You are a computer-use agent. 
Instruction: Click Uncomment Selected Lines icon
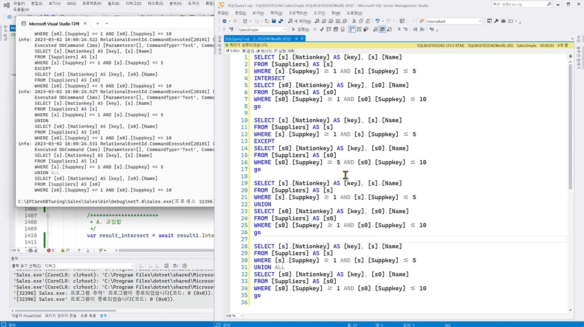[x=405, y=29]
